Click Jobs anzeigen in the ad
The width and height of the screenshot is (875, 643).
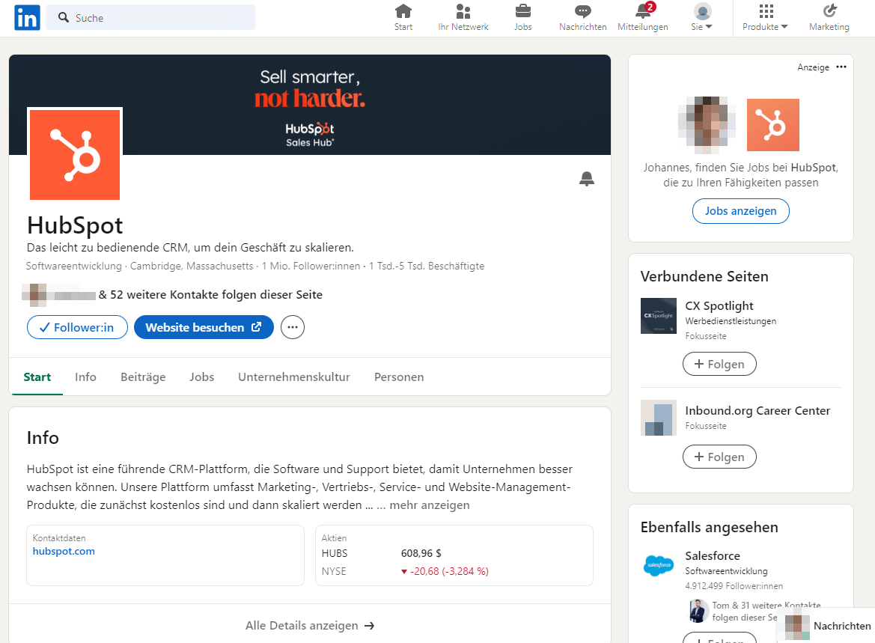pos(740,211)
